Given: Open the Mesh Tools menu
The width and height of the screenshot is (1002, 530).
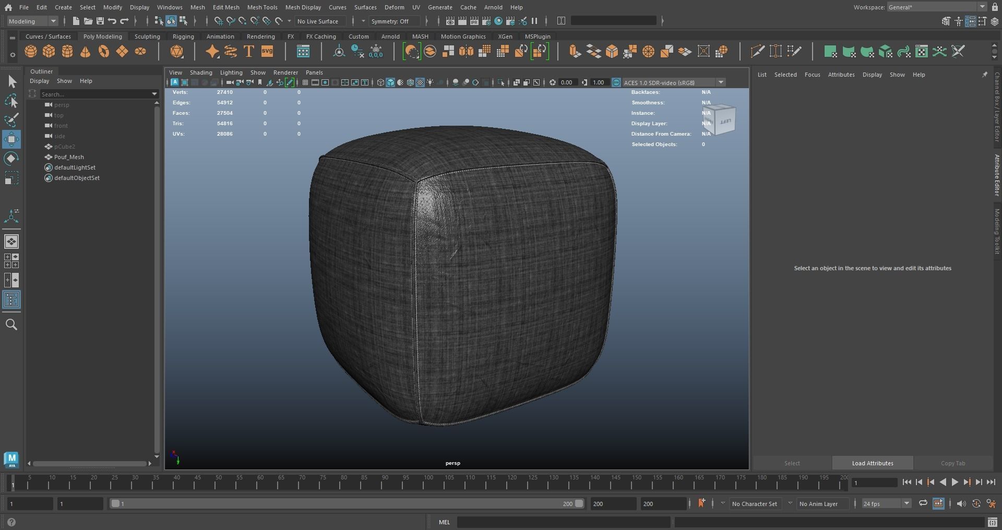Looking at the screenshot, I should click(262, 7).
